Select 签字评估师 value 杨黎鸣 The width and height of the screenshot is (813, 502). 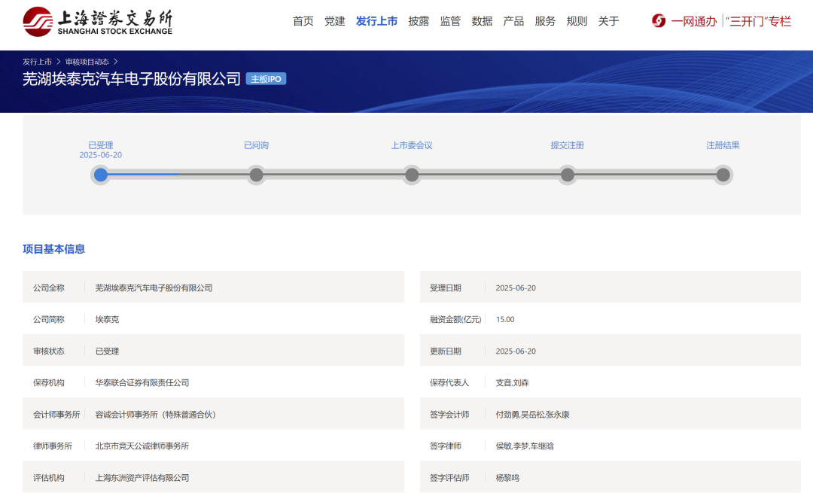[507, 478]
